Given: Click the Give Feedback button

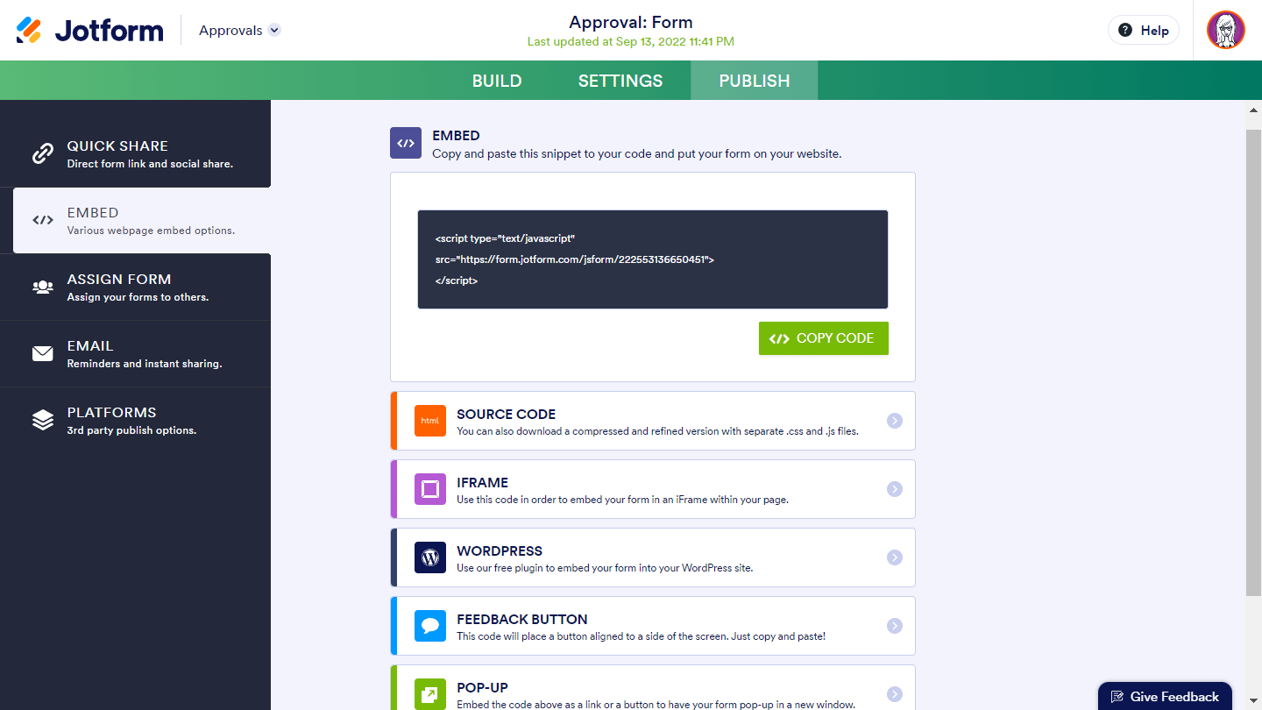Looking at the screenshot, I should 1165,697.
